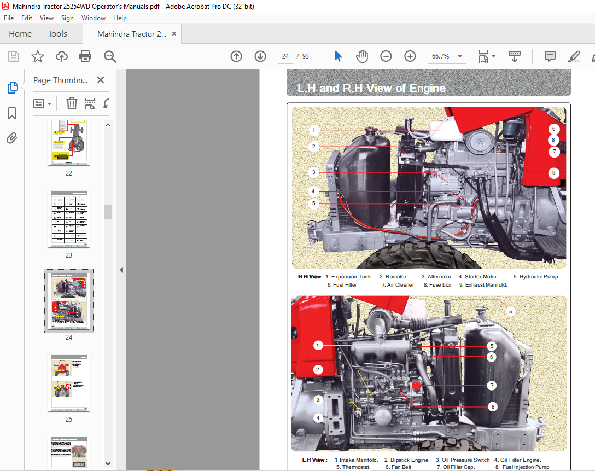Select page 23 thumbnail

[x=69, y=219]
